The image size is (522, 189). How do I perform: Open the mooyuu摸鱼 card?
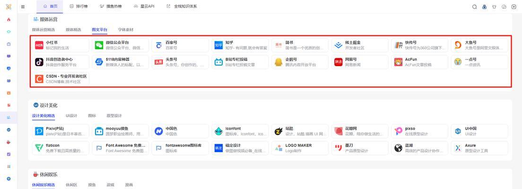click(x=121, y=131)
